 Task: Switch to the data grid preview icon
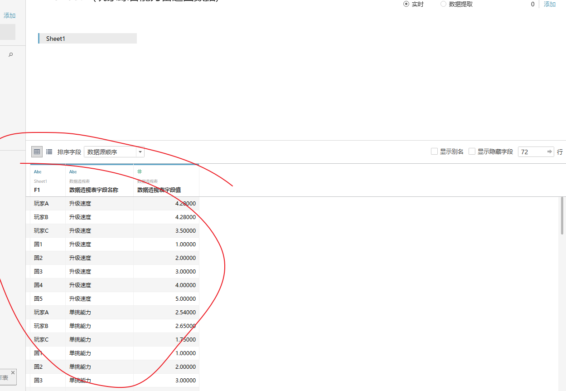[37, 152]
